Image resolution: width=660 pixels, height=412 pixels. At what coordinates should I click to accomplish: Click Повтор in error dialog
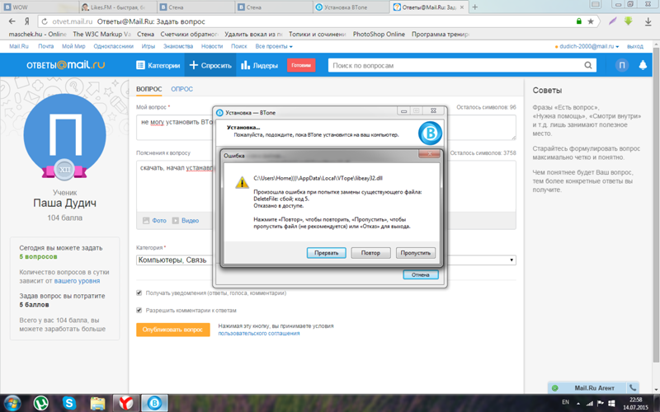[x=370, y=253]
